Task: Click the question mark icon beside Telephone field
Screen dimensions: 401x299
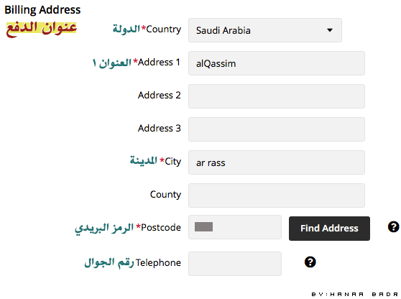Action: tap(310, 262)
